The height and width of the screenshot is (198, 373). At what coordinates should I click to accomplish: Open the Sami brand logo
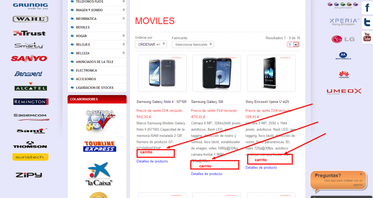31,131
